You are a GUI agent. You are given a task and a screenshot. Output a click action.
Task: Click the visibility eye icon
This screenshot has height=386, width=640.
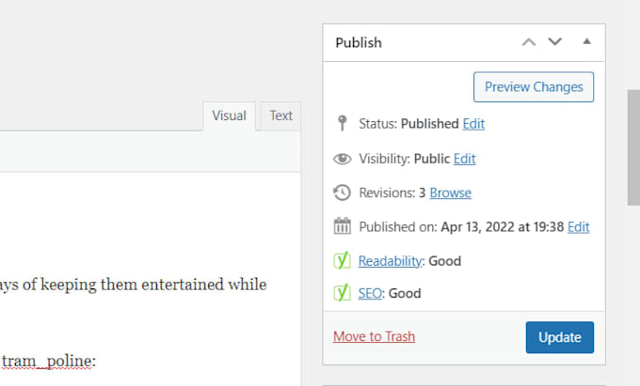[342, 159]
